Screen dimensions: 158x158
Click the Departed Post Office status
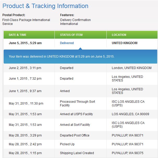tap(75, 135)
